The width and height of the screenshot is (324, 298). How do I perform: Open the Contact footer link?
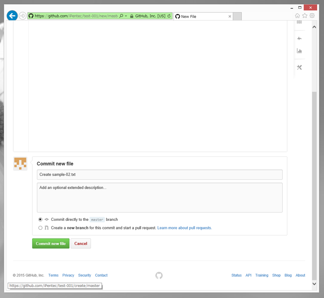coord(101,275)
